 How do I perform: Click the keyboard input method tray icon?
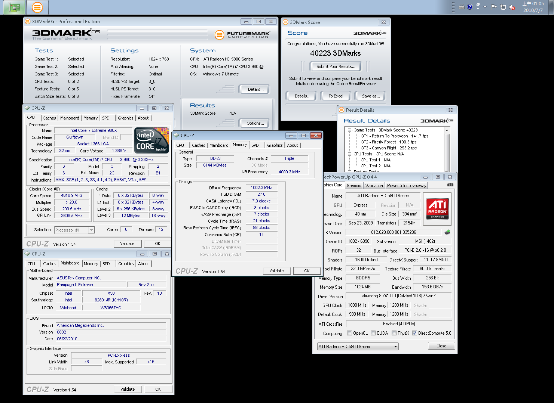(462, 7)
